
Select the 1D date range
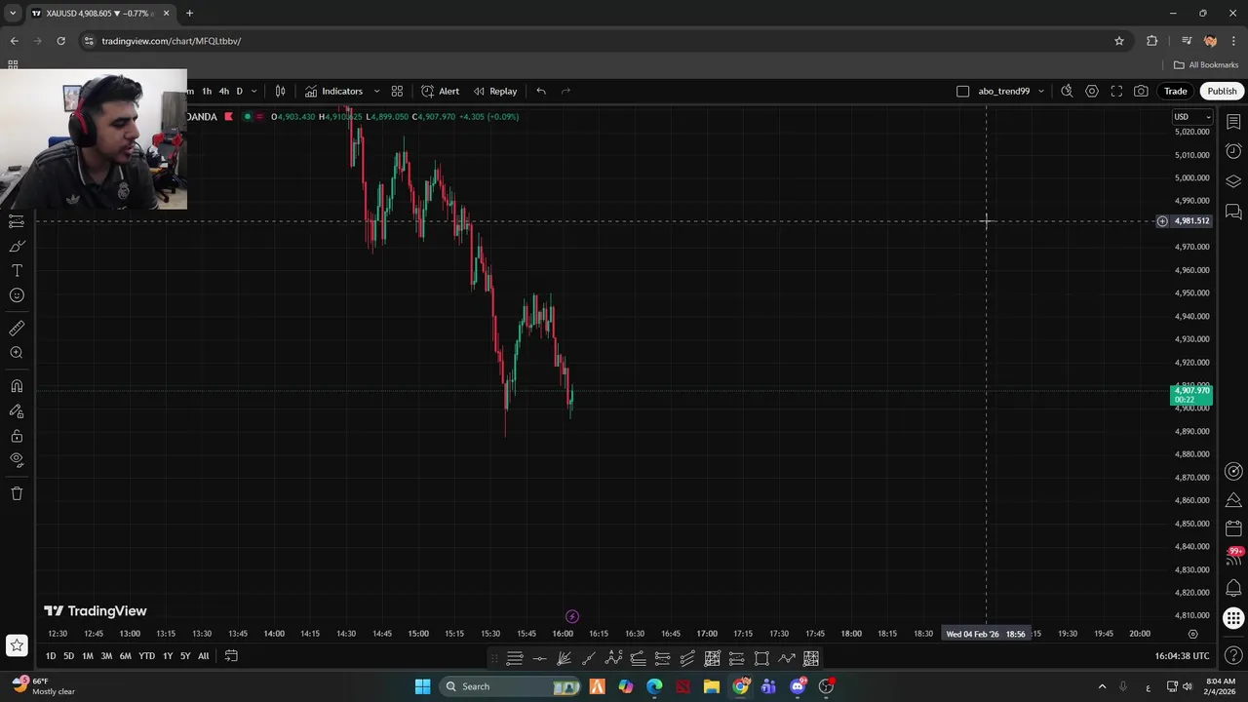(51, 656)
